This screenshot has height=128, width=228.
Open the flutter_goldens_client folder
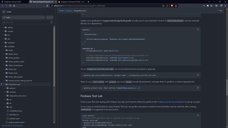[16, 62]
